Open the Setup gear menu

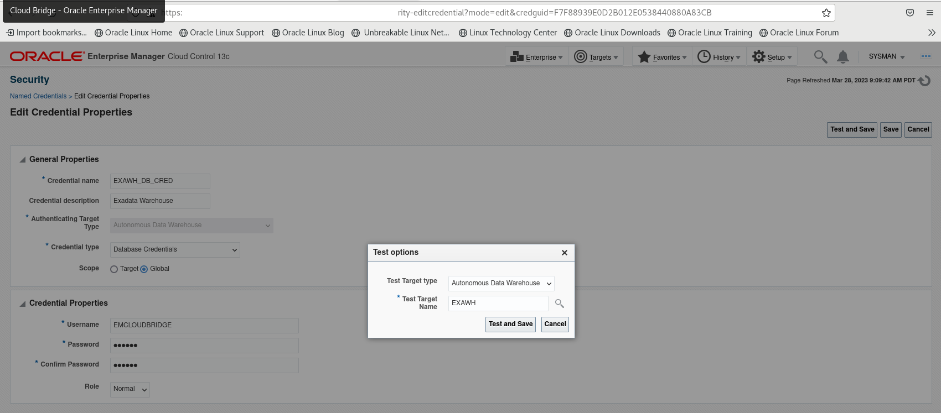772,57
